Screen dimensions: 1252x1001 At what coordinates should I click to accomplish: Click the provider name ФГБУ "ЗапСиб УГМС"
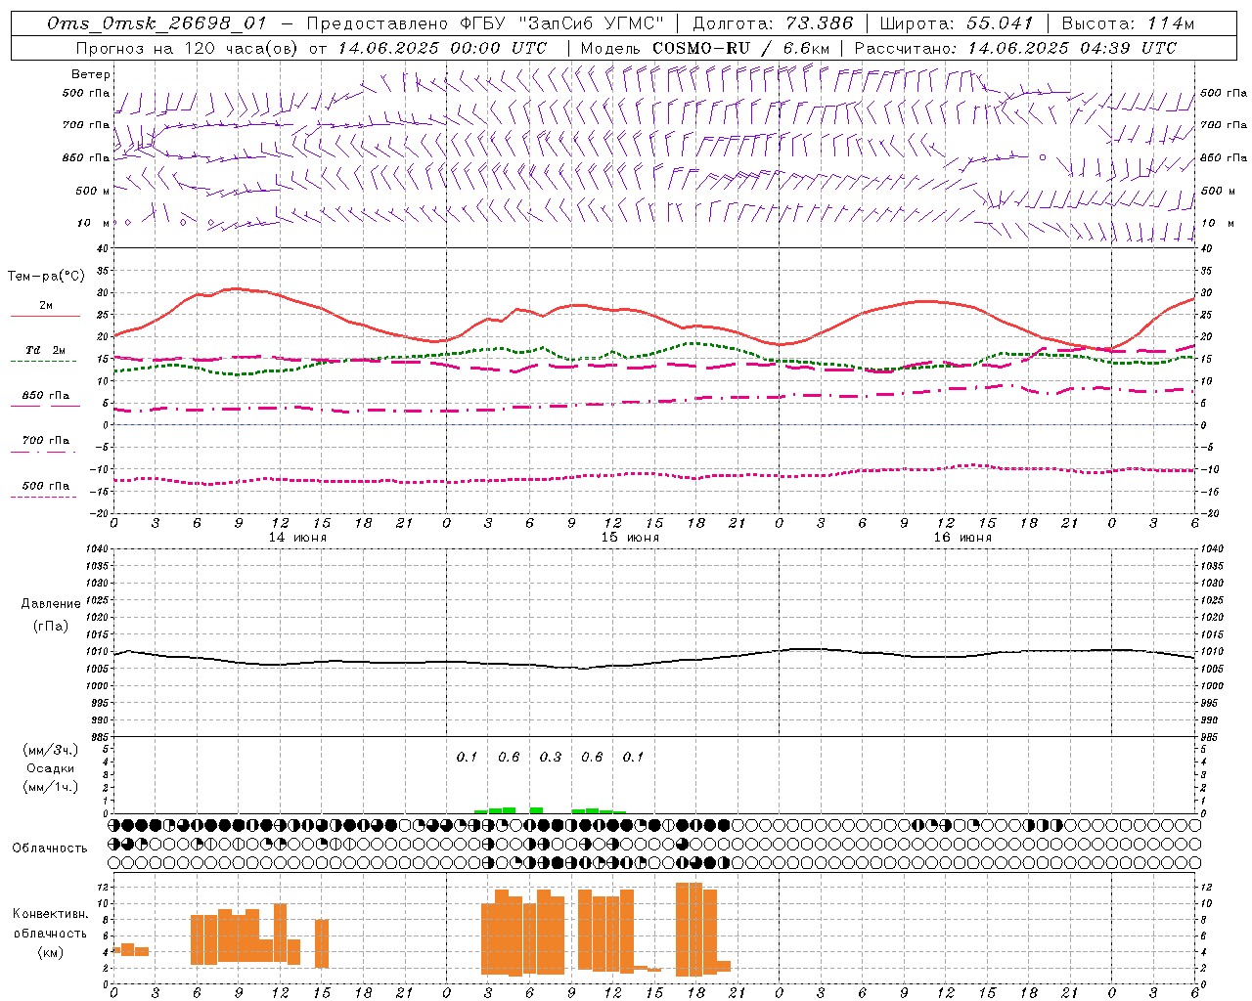click(561, 23)
